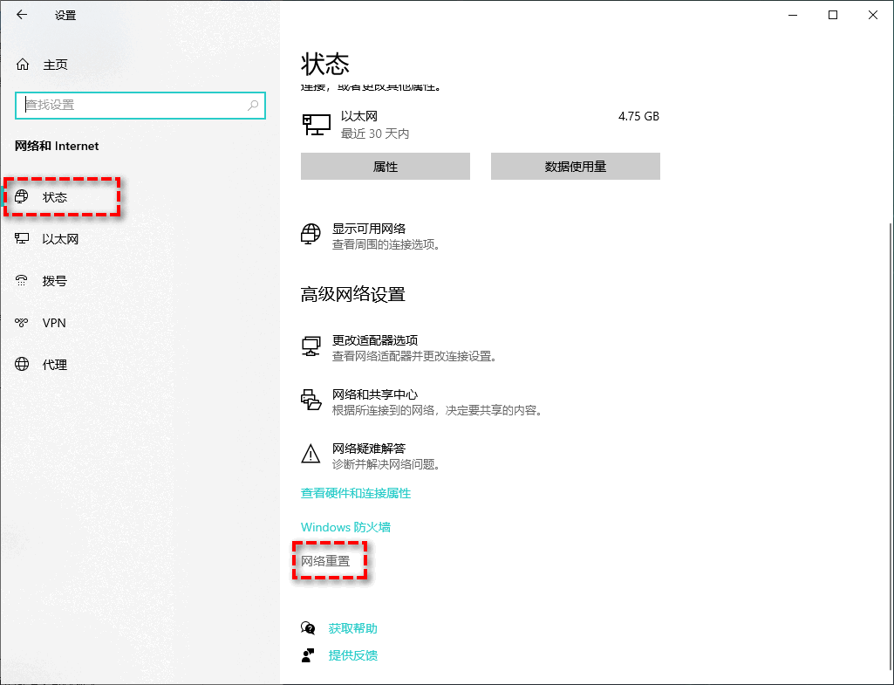The width and height of the screenshot is (894, 685).
Task: Go to the VPN sidebar section
Action: coord(54,323)
